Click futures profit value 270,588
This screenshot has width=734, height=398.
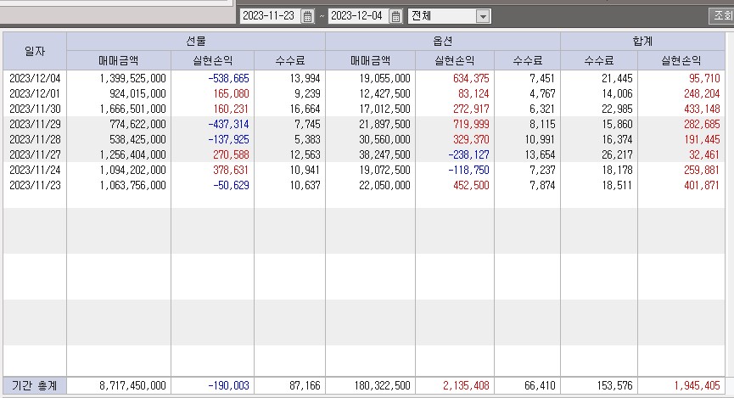pos(232,155)
